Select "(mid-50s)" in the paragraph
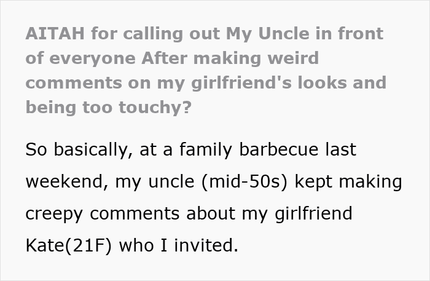 [244, 182]
